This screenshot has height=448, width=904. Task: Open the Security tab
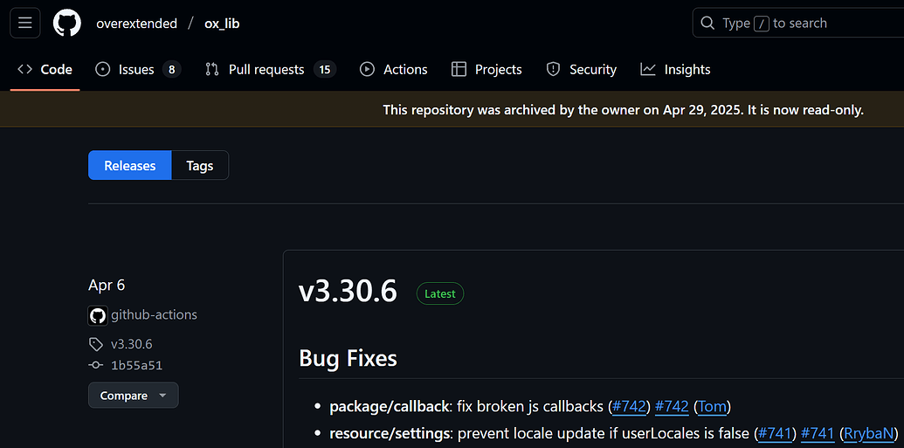581,70
